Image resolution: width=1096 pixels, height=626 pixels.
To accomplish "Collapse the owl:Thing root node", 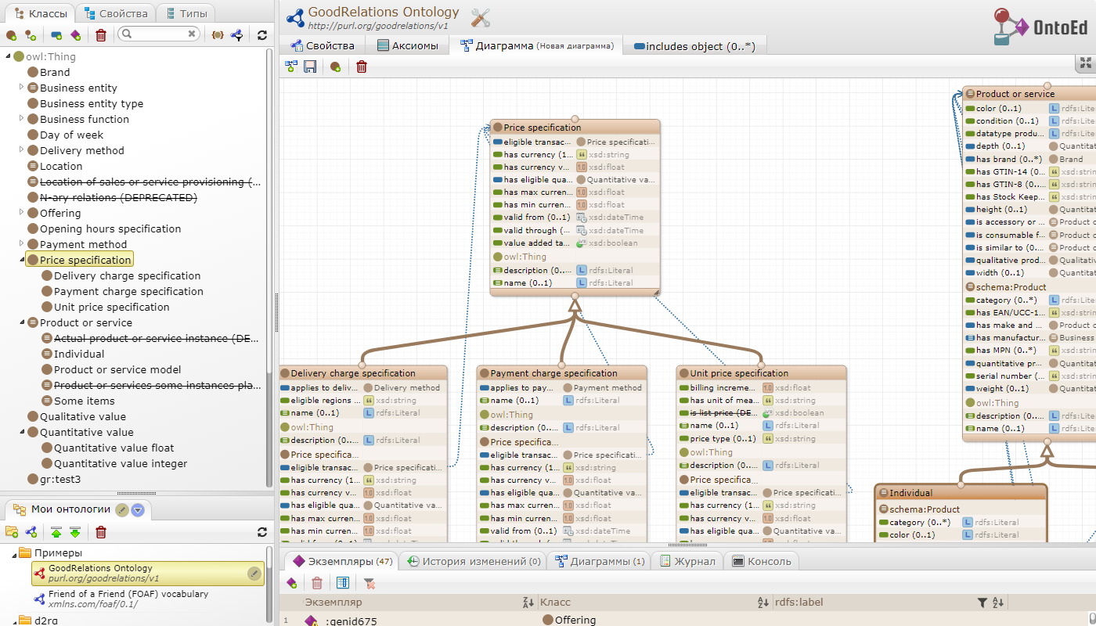I will (x=8, y=56).
